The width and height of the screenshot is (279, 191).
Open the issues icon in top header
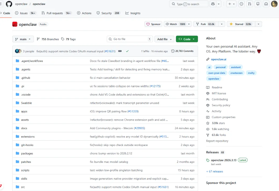pyautogui.click(x=241, y=4)
